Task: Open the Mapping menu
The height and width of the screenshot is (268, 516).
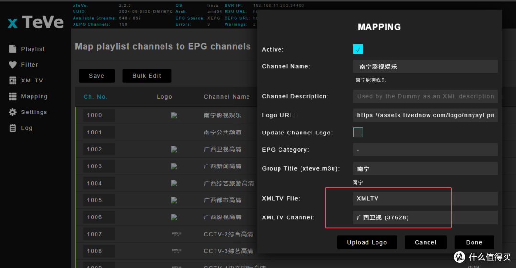Action: (x=34, y=96)
